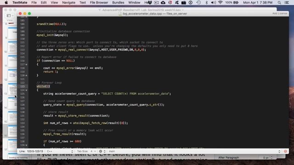The image size is (294, 165).
Task: Select Keynote slide 10 thumbnail
Action: tap(12, 47)
